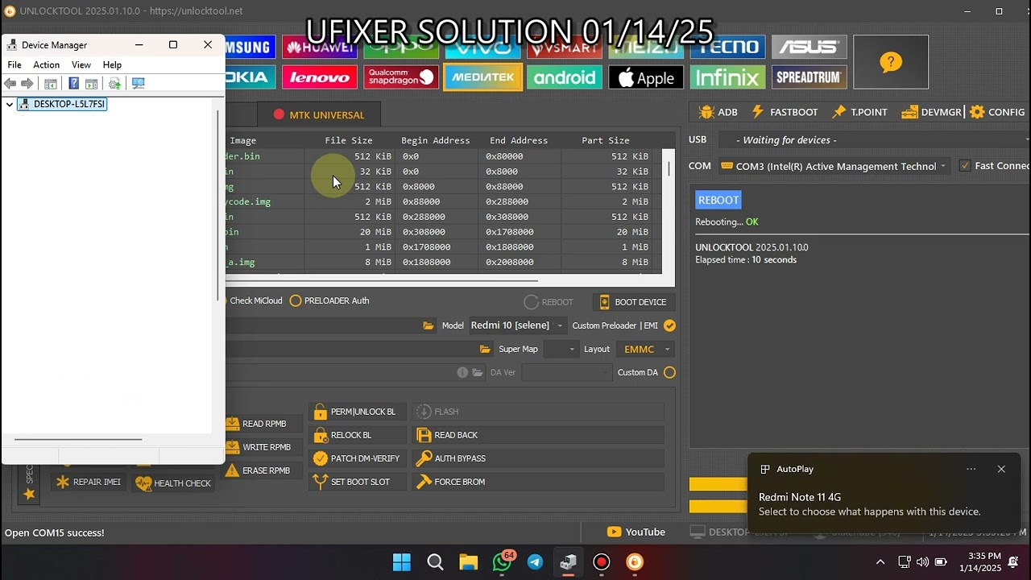Toggle the Custom DA option
This screenshot has width=1031, height=580.
coord(669,372)
